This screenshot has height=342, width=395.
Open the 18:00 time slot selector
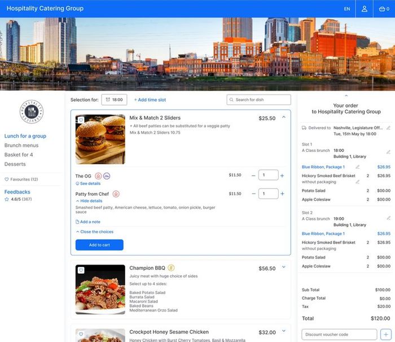(114, 100)
